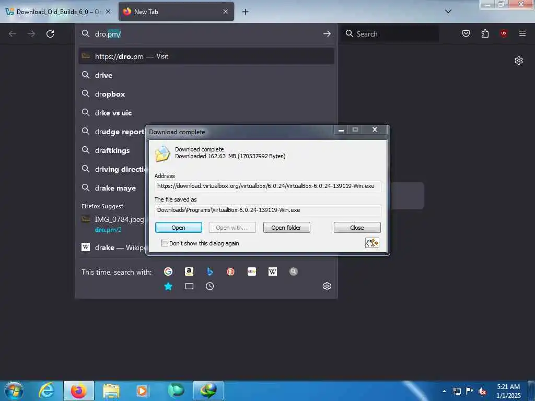535x401 pixels.
Task: Click the Search box in toolbar
Action: coord(390,34)
